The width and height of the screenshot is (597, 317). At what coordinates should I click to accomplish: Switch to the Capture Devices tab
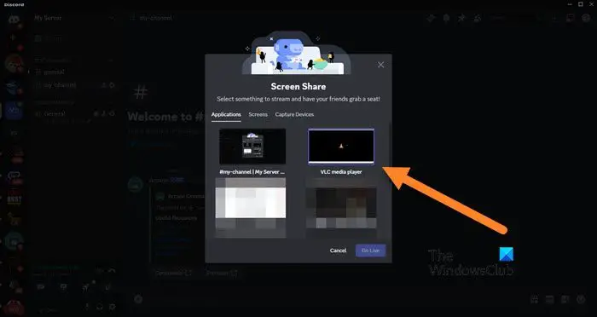[294, 114]
